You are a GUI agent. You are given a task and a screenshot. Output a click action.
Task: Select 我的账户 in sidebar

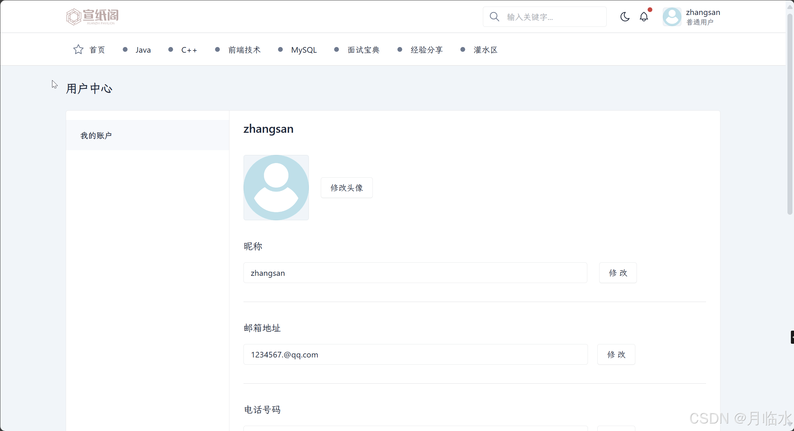96,136
